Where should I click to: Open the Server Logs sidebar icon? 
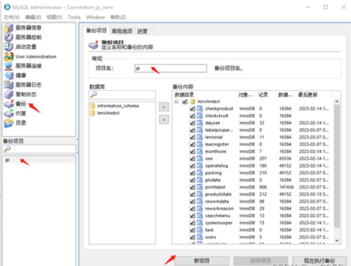pos(8,85)
